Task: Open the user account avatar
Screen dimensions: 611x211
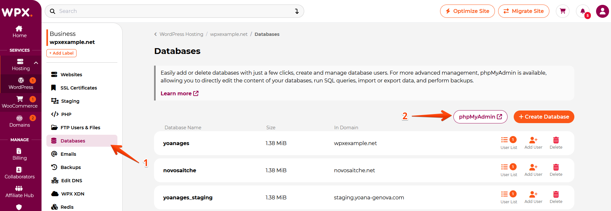Action: (602, 11)
